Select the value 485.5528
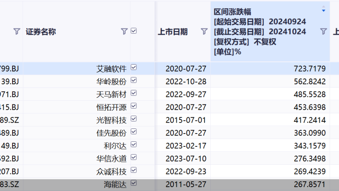This screenshot has width=339, height=191. 310,94
